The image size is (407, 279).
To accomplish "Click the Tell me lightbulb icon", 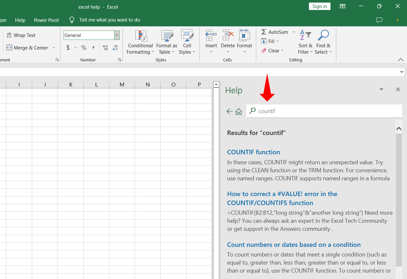I will (x=72, y=20).
